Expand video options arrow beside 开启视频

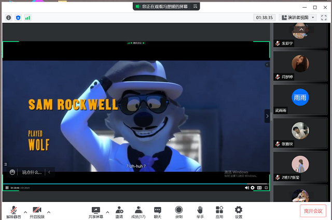click(x=49, y=212)
